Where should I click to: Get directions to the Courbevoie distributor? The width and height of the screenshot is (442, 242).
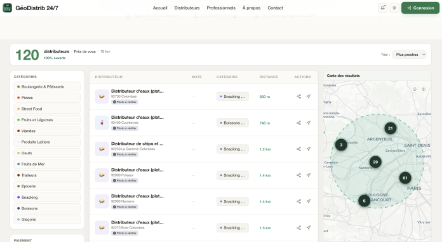pyautogui.click(x=309, y=123)
